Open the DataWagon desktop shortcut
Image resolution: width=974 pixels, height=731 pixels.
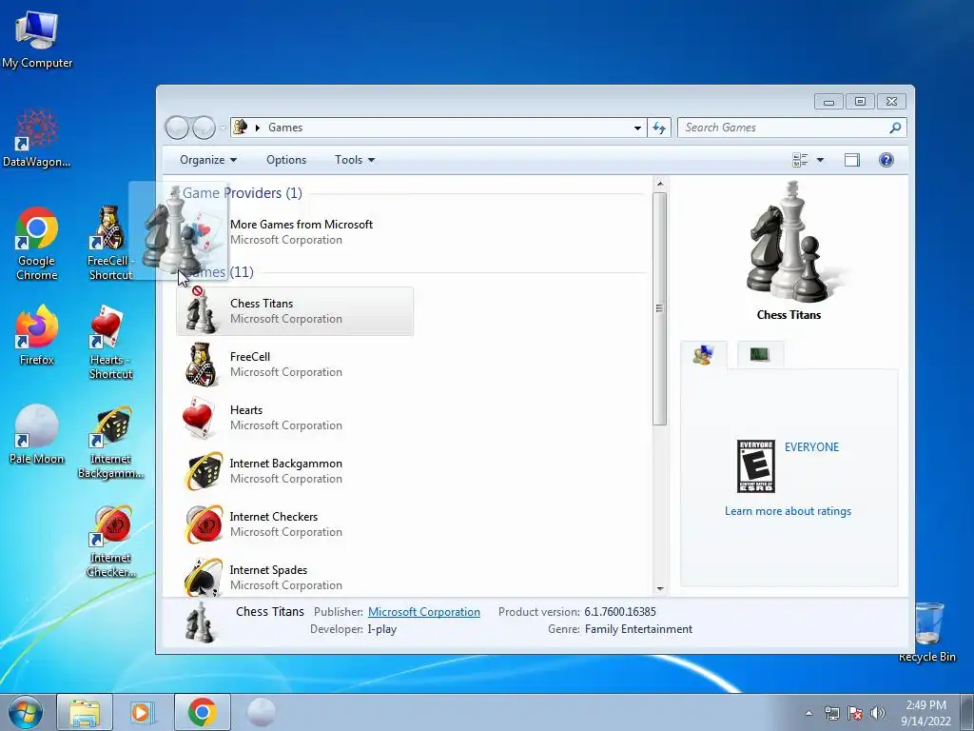coord(37,138)
